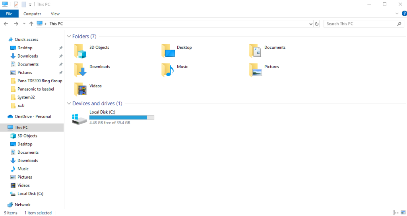Viewport: 407px width, 216px height.
Task: Open the Downloads folder icon in main pane
Action: [x=80, y=70]
